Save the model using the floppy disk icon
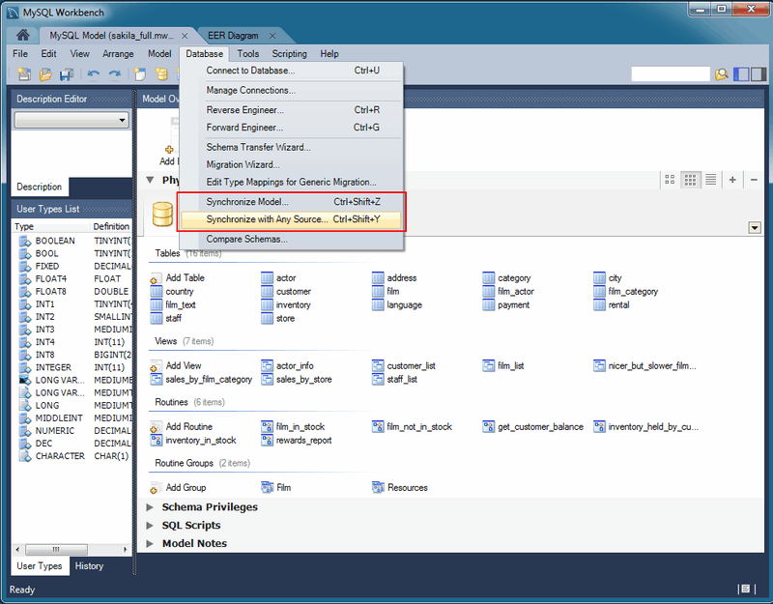Viewport: 773px width, 604px height. coord(66,73)
